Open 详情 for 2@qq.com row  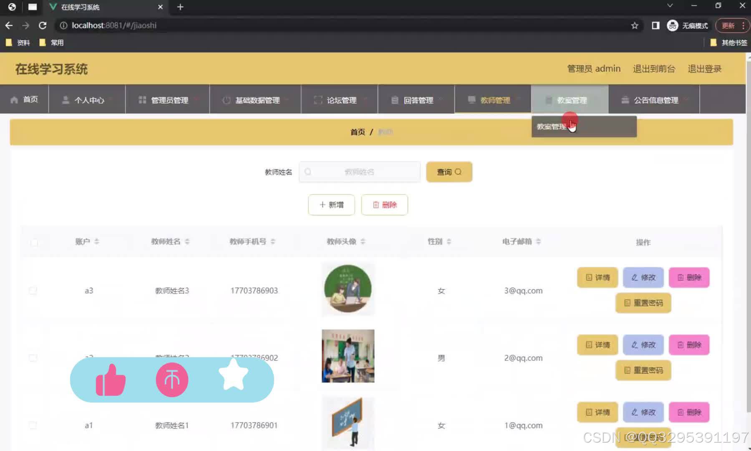click(597, 345)
